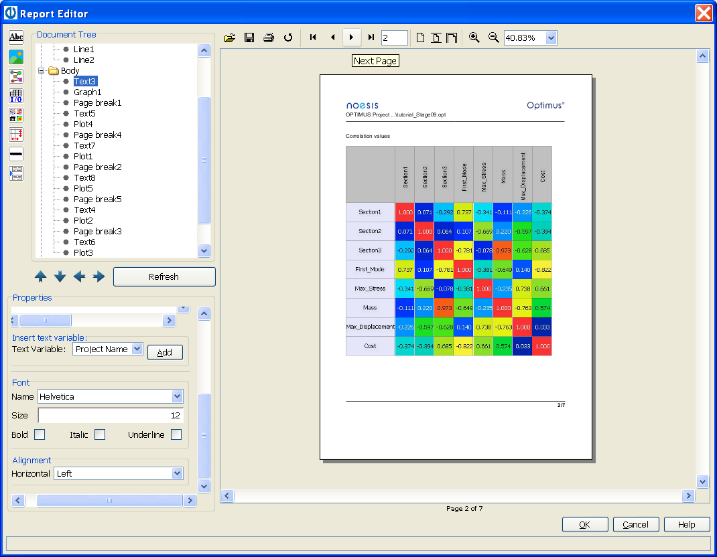Check the Underline checkbox
The image size is (717, 557).
click(x=176, y=434)
